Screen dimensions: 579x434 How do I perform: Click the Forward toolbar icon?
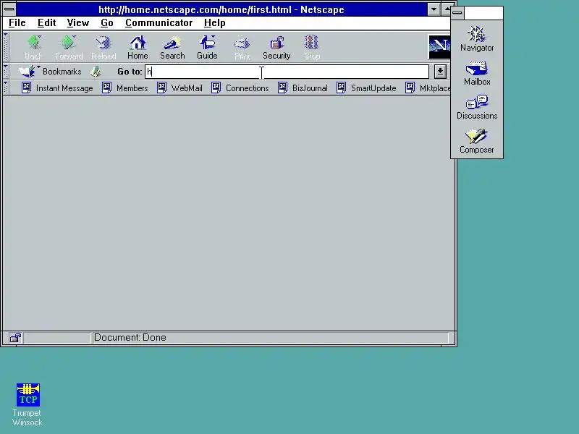[x=69, y=47]
